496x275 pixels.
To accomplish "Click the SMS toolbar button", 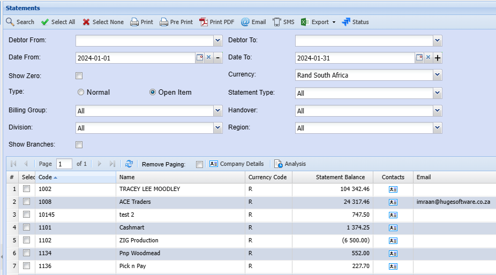I will (283, 22).
